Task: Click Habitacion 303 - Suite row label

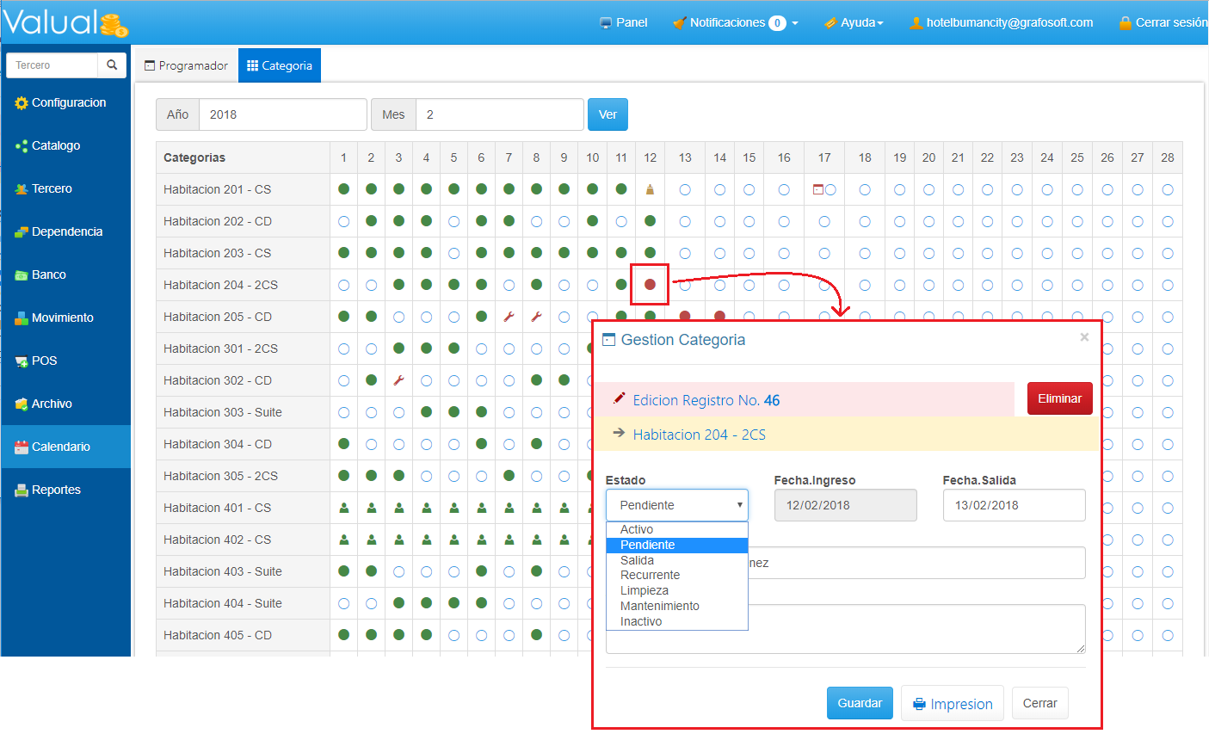Action: pos(223,412)
